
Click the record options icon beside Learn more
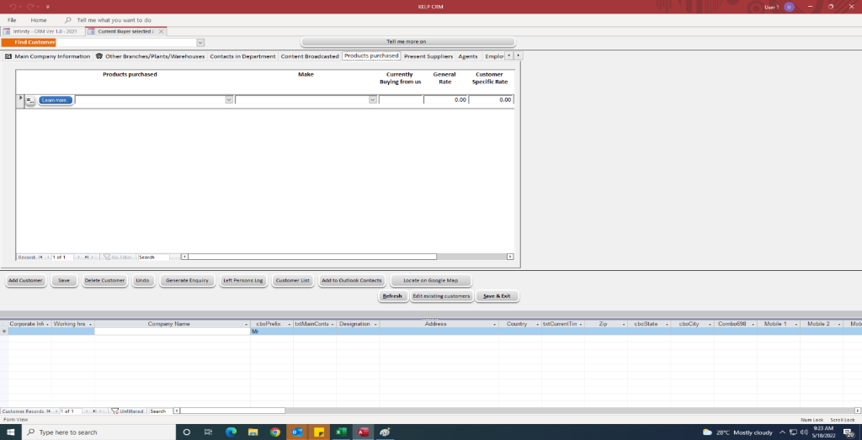click(30, 100)
